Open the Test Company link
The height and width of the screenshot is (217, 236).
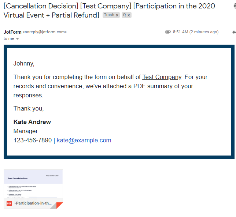tap(162, 77)
